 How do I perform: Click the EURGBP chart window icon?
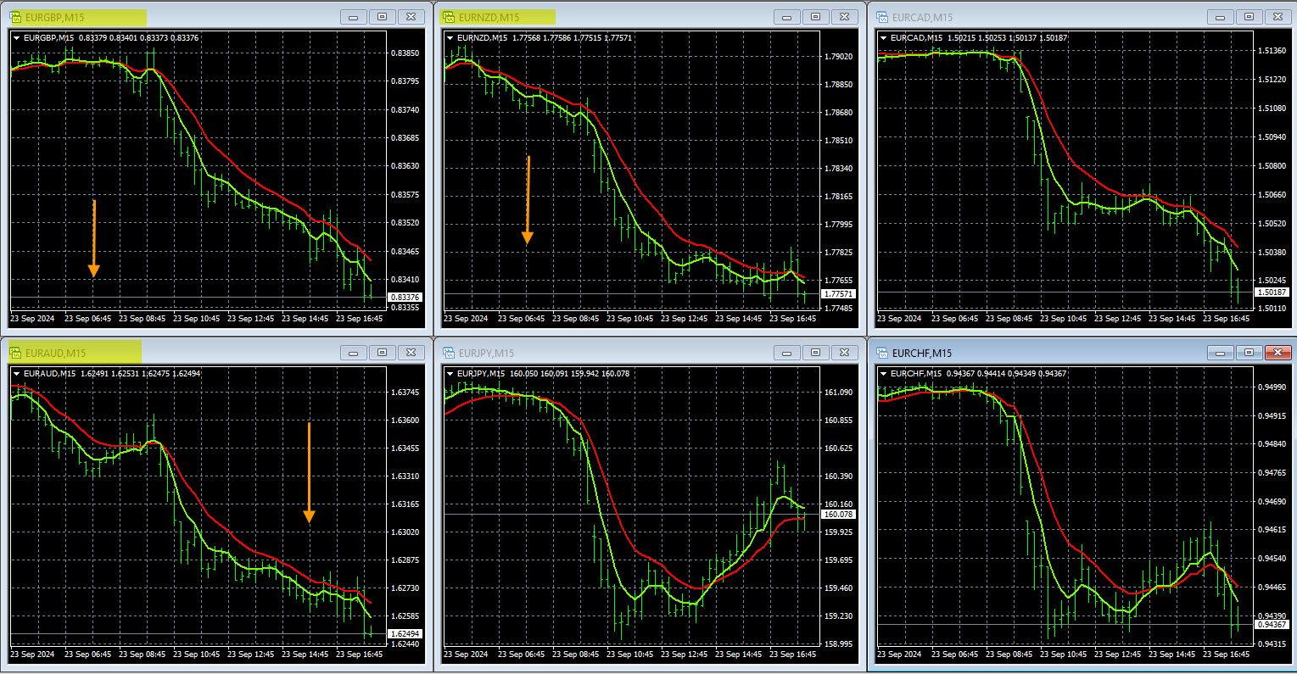[x=15, y=17]
